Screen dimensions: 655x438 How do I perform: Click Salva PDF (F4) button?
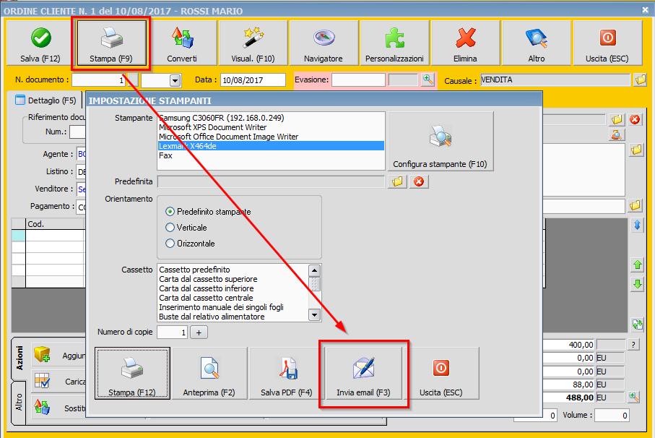click(x=287, y=373)
